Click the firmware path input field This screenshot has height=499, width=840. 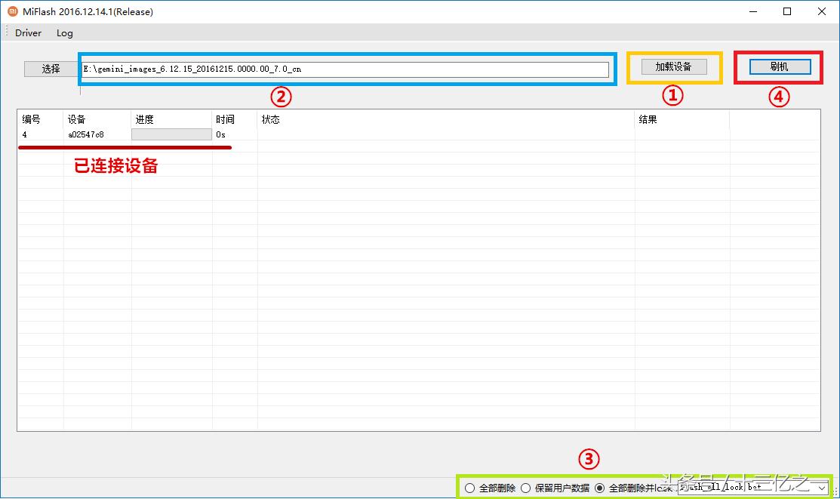click(345, 69)
